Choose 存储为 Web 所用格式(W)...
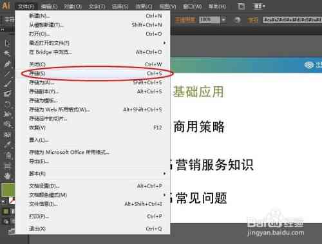 (93, 109)
